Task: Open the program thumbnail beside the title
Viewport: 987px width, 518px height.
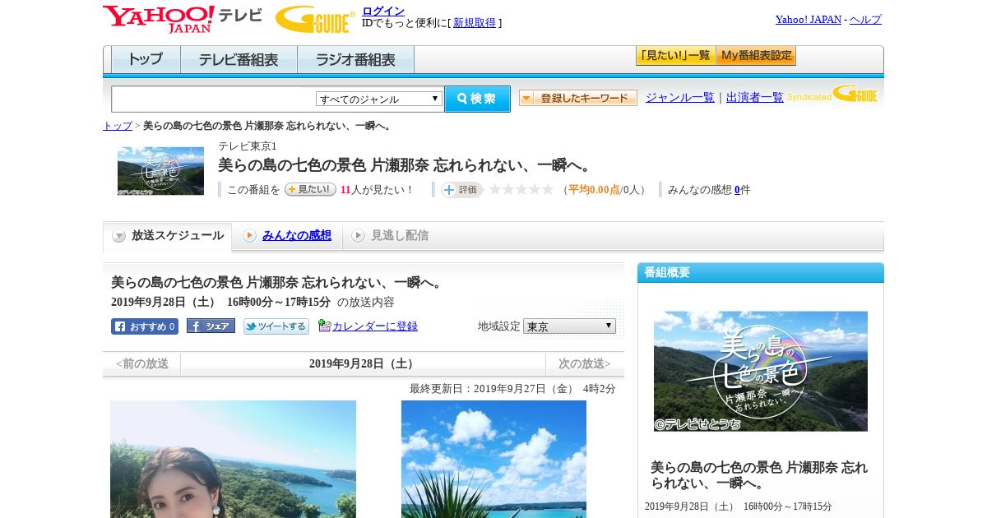Action: [x=160, y=171]
